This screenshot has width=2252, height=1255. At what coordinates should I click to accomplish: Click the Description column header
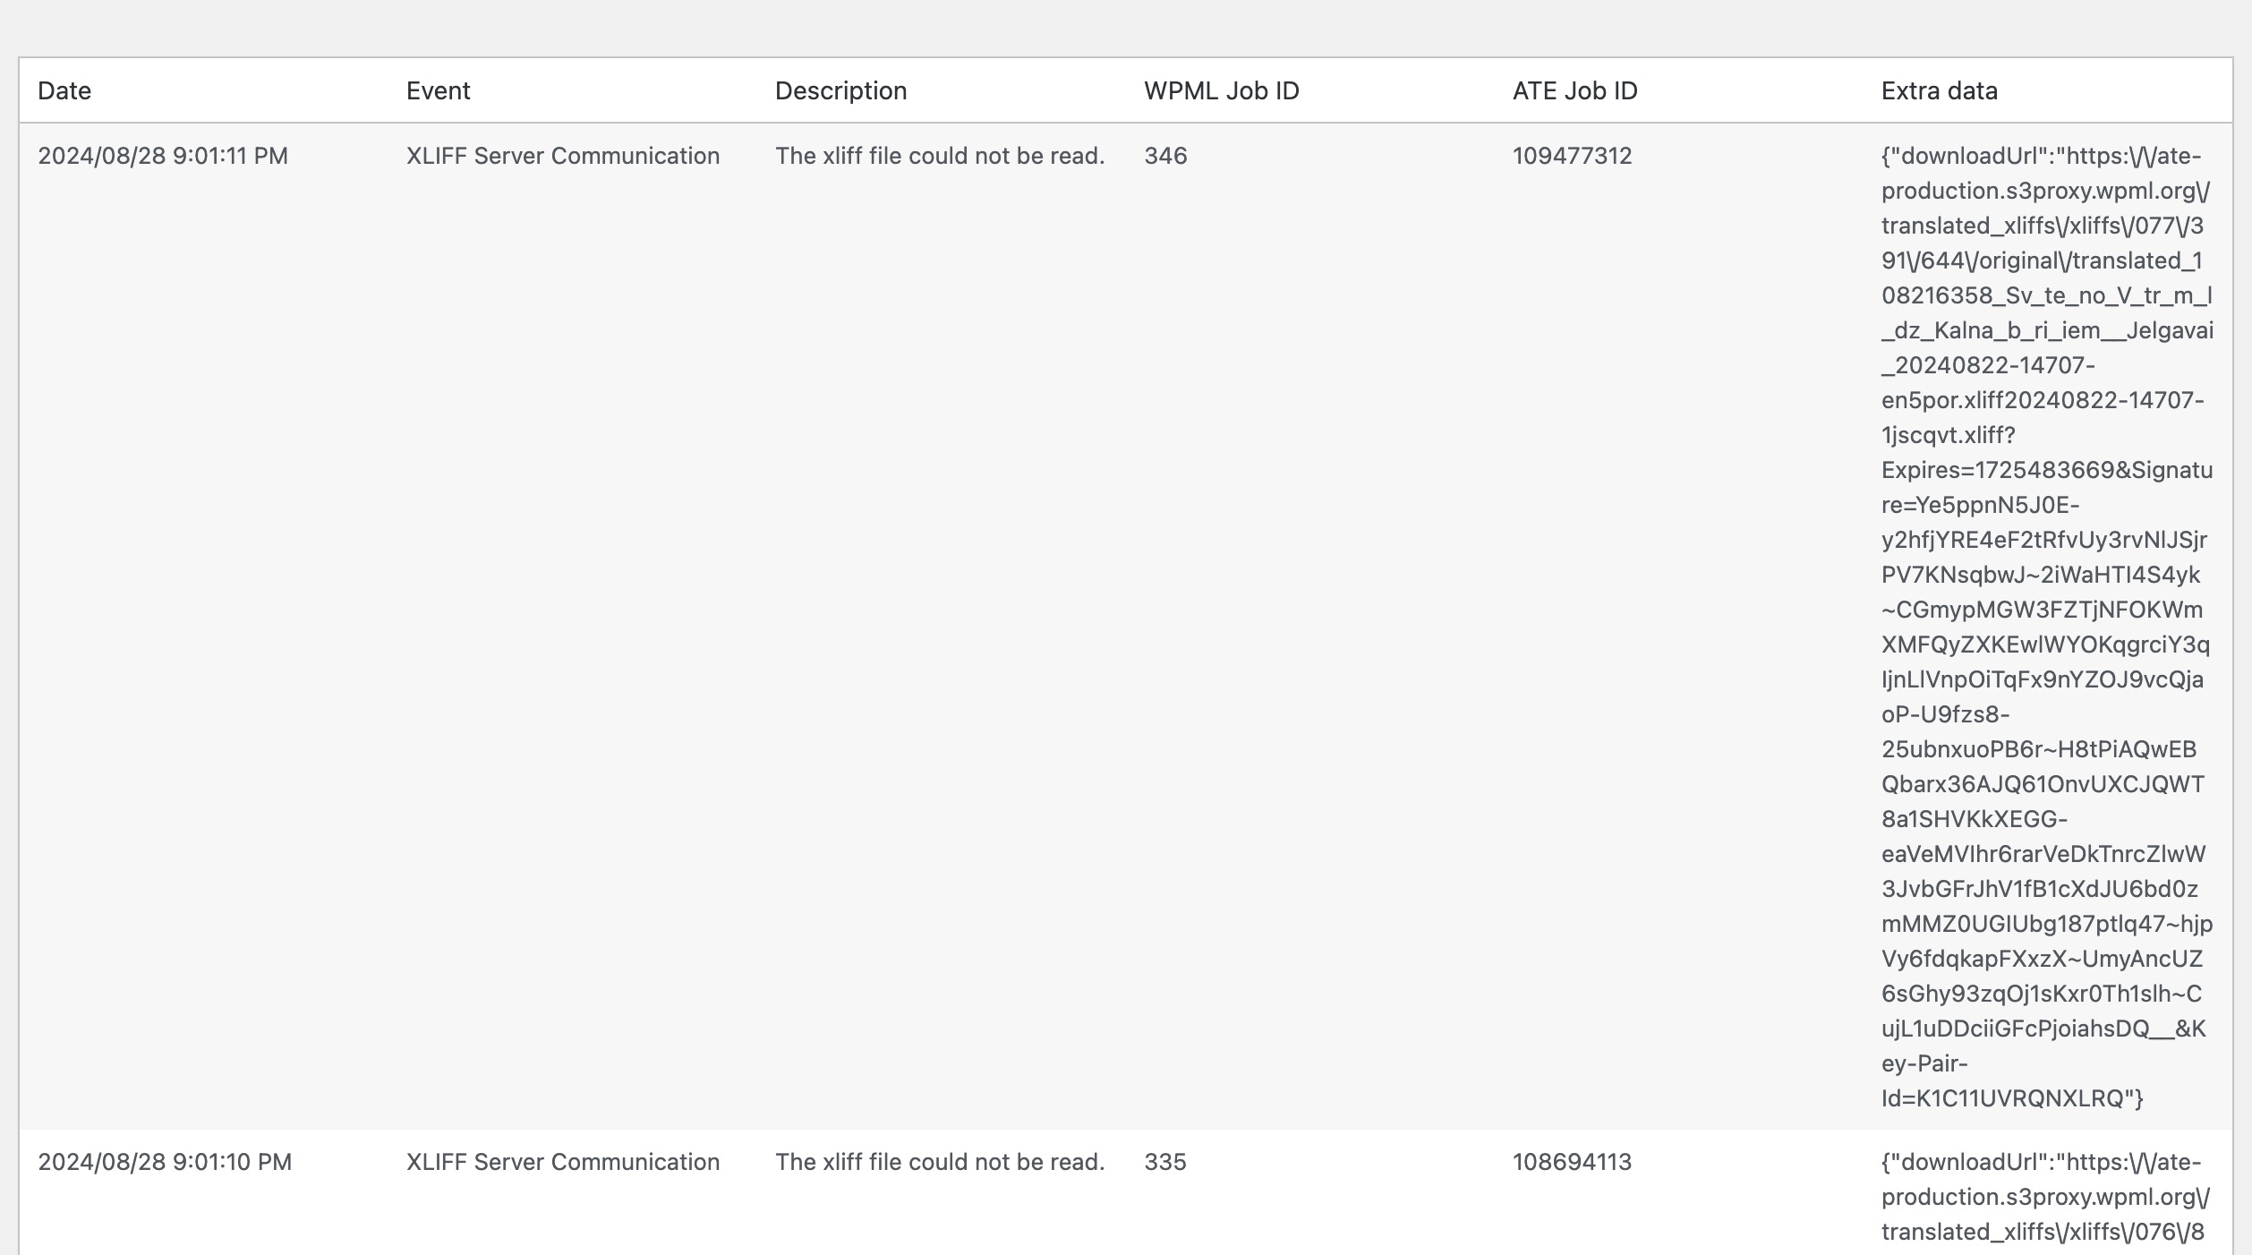point(840,91)
